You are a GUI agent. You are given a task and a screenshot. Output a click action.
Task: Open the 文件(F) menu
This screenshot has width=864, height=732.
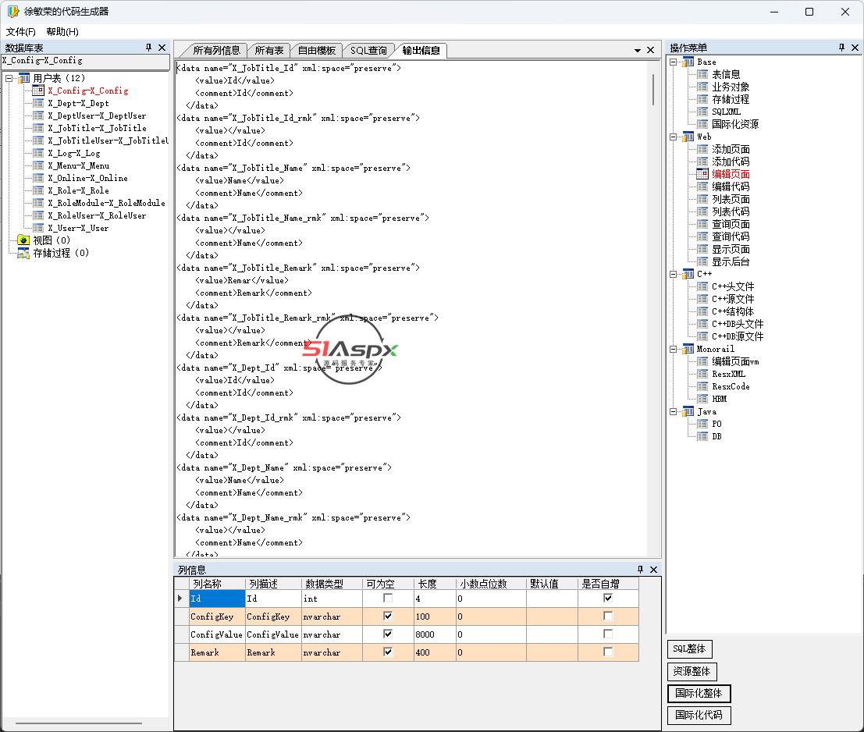click(21, 32)
